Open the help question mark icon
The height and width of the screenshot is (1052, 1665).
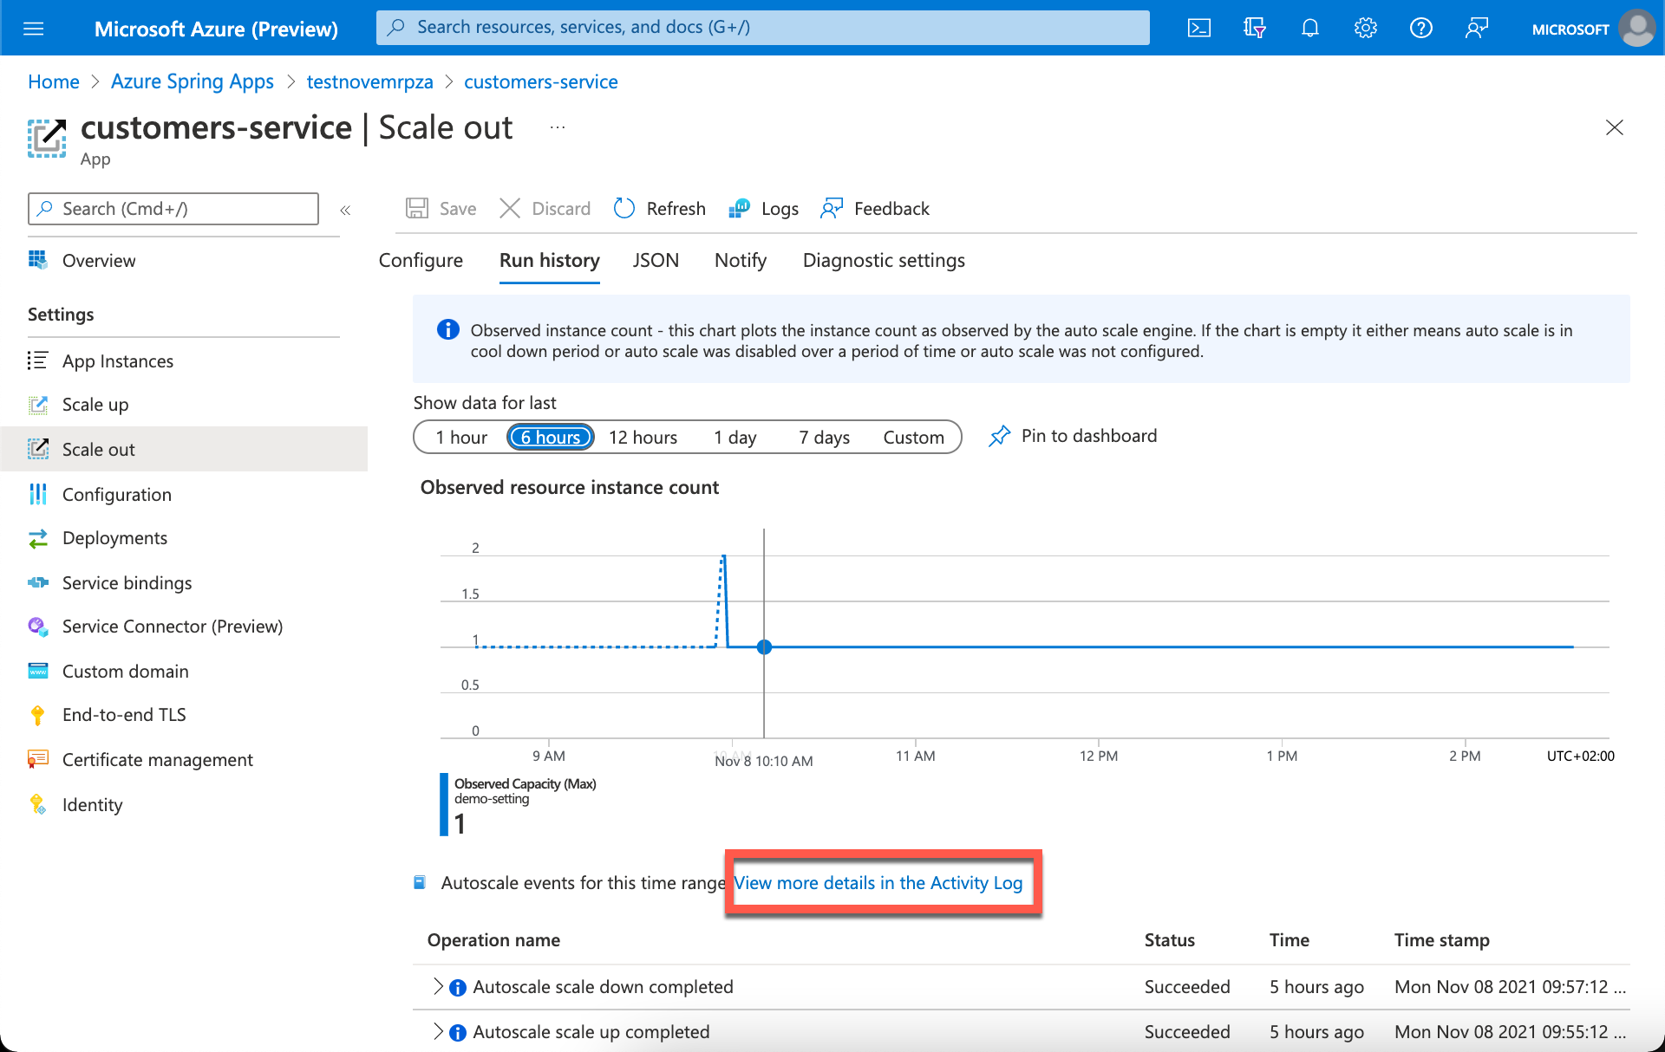pyautogui.click(x=1420, y=29)
